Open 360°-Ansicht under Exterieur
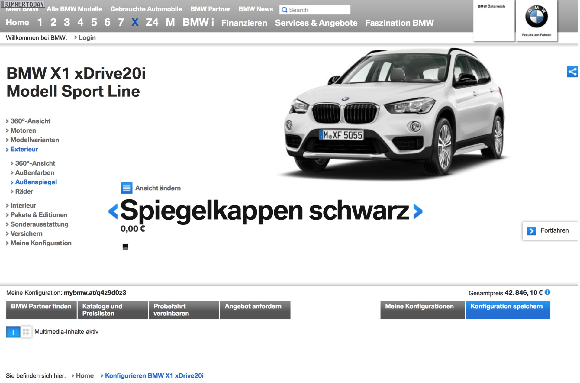 pyautogui.click(x=35, y=163)
